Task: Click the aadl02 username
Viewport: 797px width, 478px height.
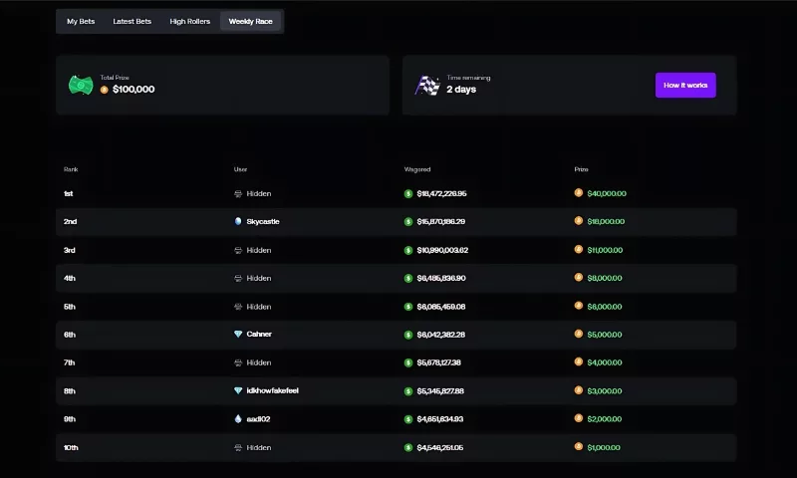Action: (x=258, y=419)
